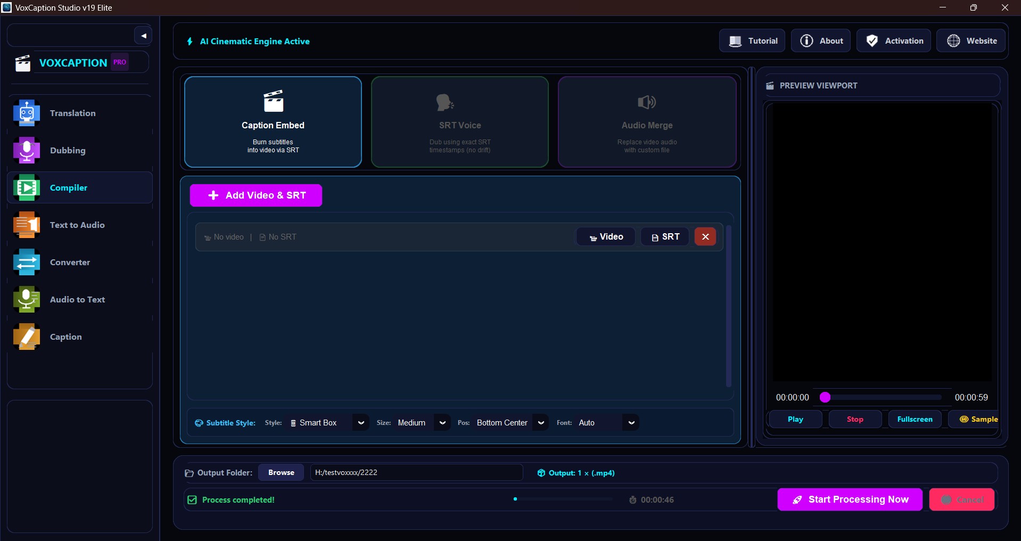Open the About dialog
This screenshot has width=1021, height=541.
[821, 41]
